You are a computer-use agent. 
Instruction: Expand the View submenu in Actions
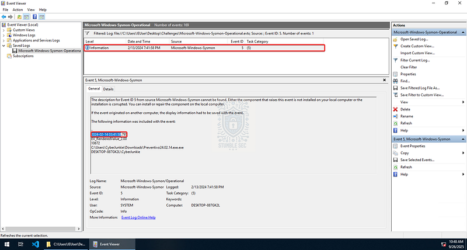tap(429, 102)
